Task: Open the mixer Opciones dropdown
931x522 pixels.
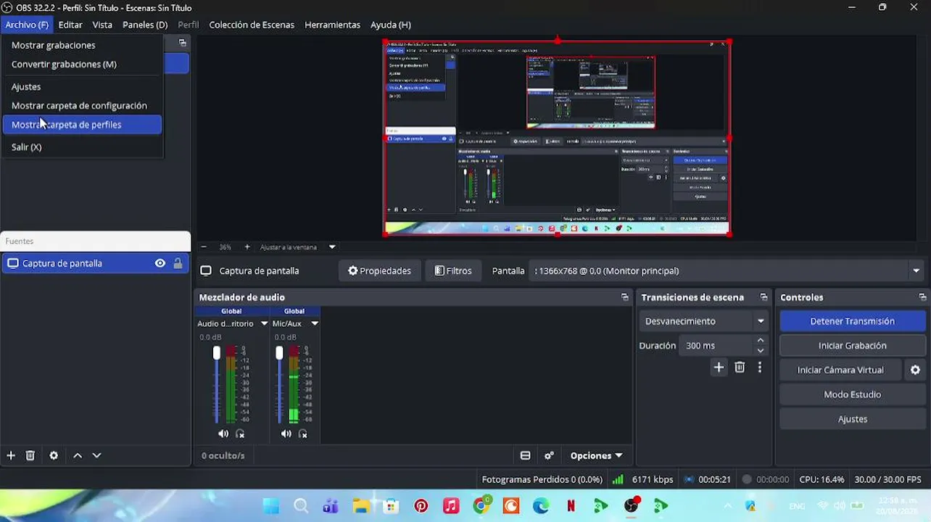Action: 596,455
